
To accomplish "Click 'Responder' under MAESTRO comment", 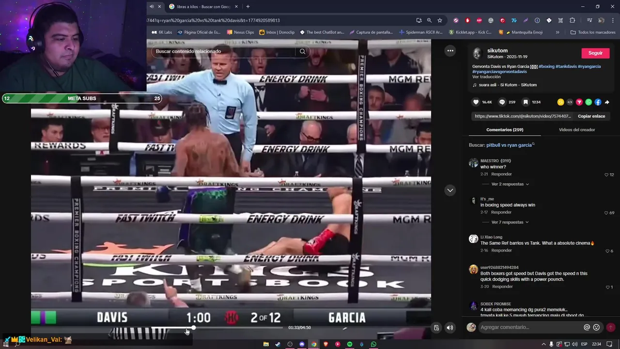I will click(x=501, y=174).
